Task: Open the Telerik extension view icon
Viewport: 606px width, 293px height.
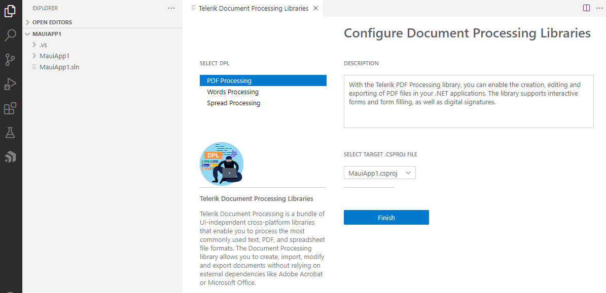Action: point(10,156)
